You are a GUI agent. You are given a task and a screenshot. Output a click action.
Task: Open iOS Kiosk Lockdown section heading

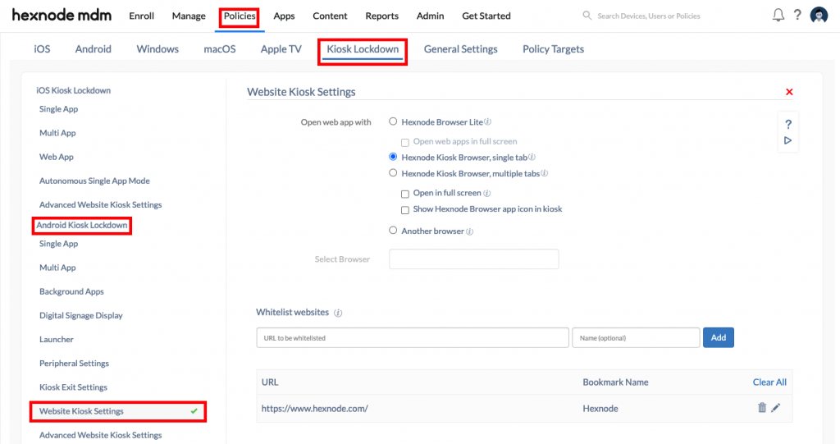click(73, 90)
